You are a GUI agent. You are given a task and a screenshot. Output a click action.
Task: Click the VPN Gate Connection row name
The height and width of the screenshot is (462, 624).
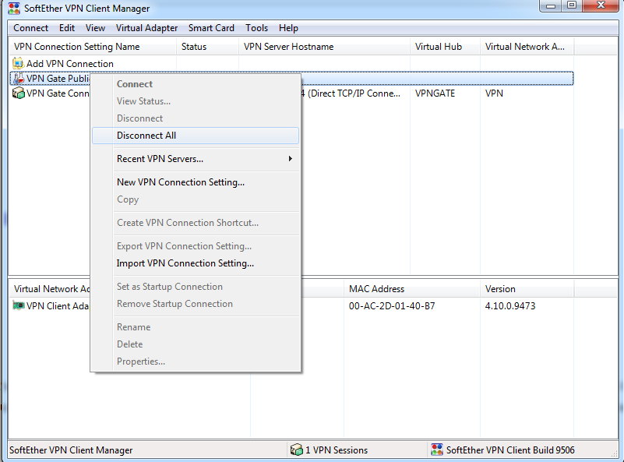coord(58,93)
